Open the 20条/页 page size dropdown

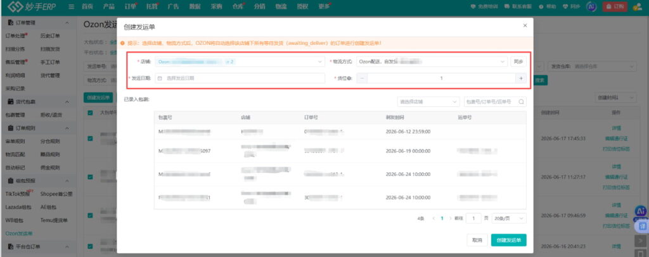click(509, 218)
